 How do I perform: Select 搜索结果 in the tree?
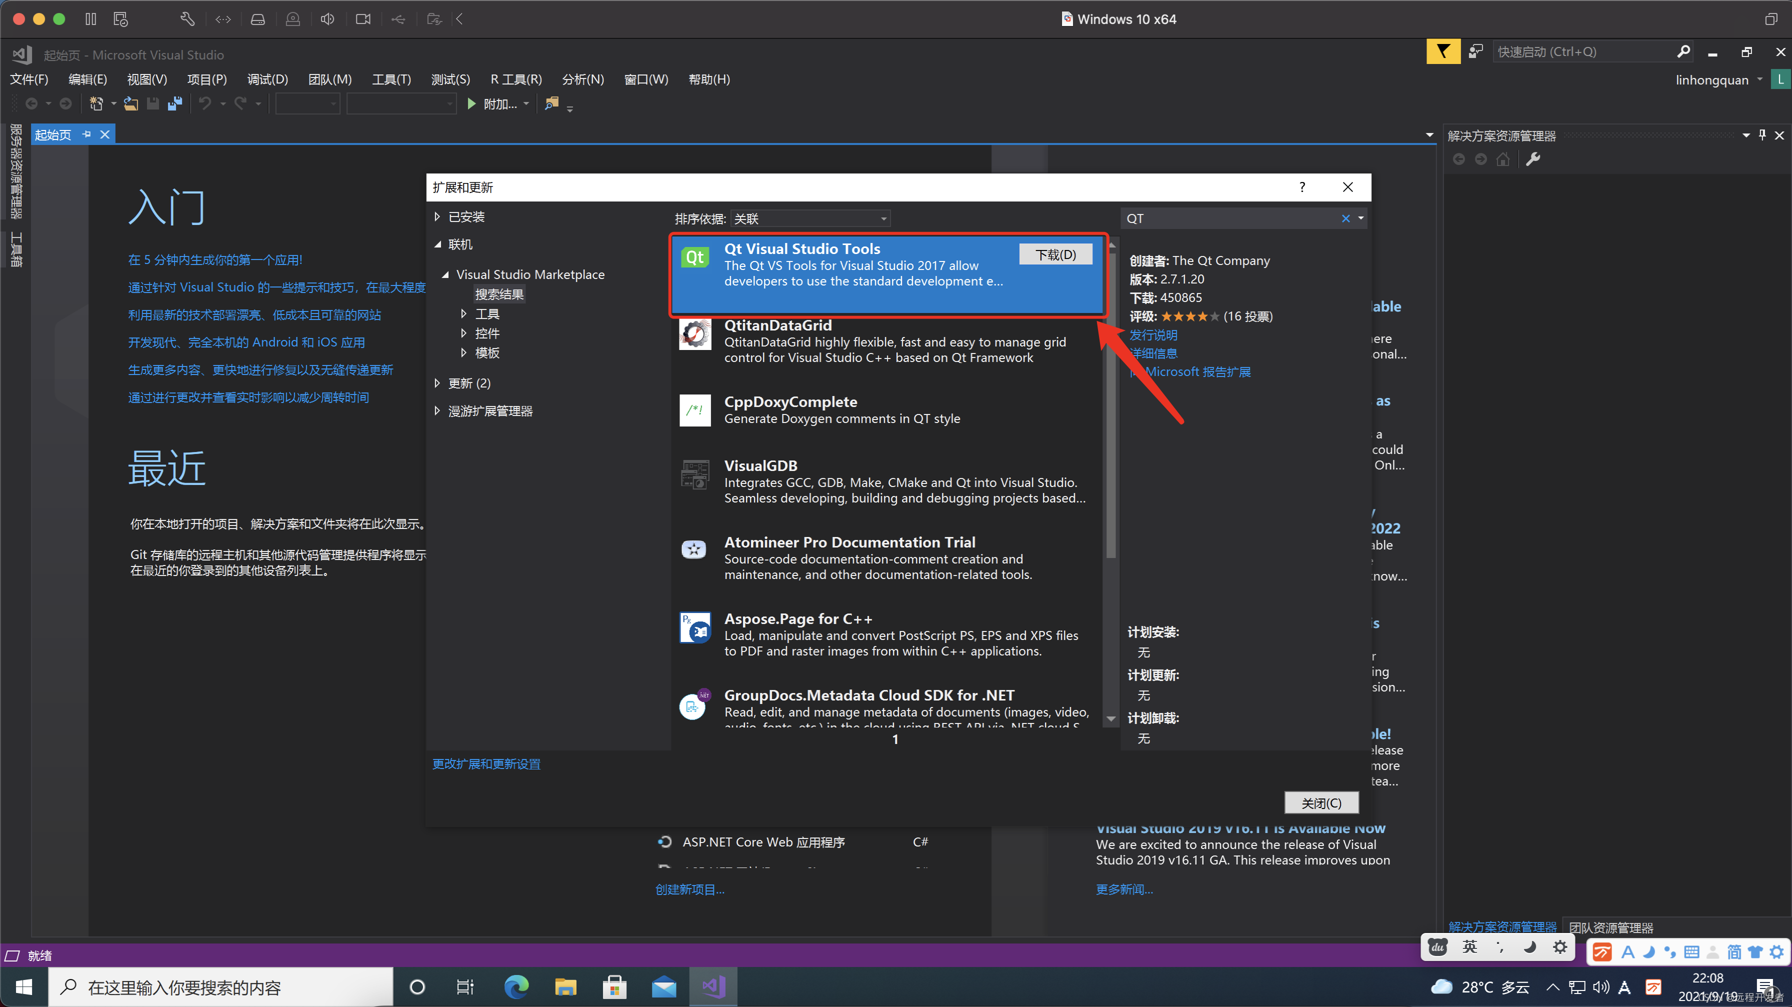(x=499, y=294)
